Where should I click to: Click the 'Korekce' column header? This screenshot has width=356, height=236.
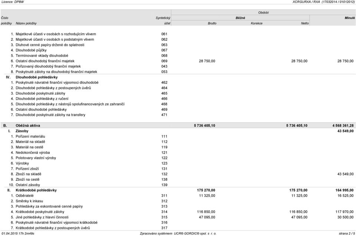[257, 23]
